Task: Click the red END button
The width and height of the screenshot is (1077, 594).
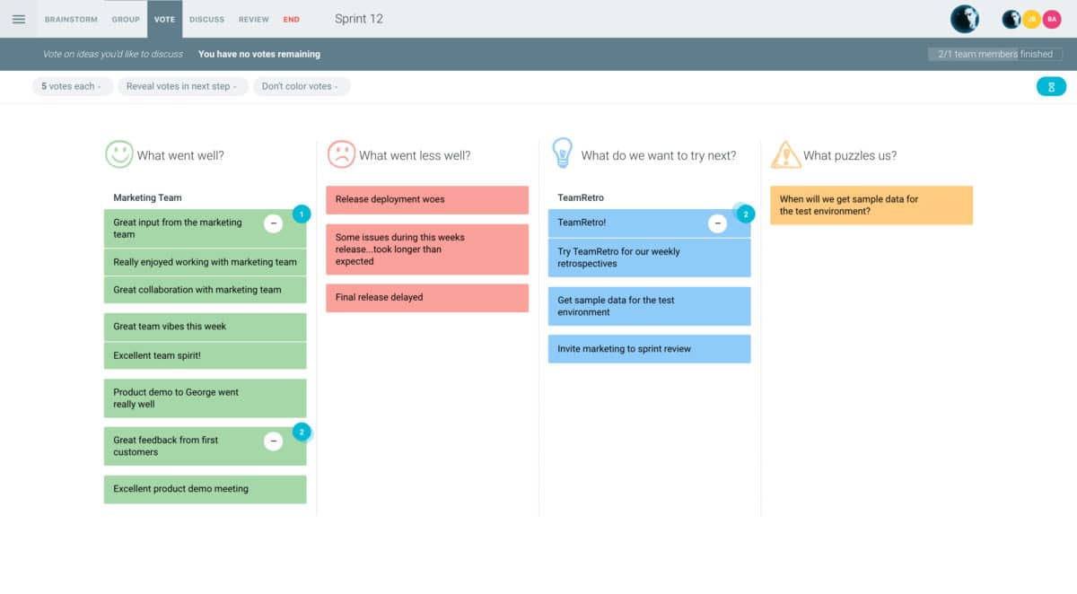Action: coord(292,19)
